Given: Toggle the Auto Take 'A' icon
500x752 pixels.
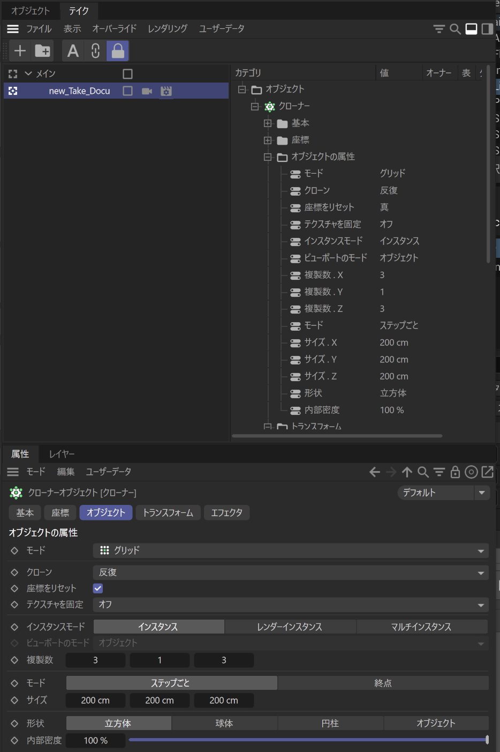Looking at the screenshot, I should coord(73,51).
